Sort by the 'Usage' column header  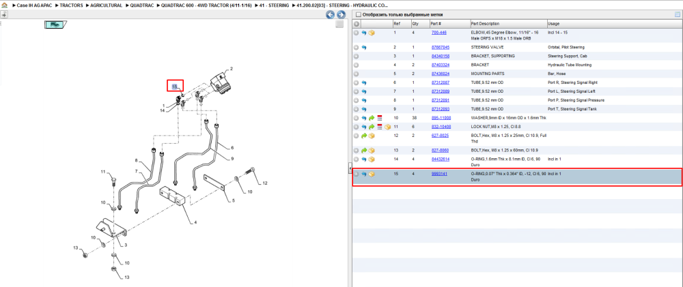(x=615, y=24)
